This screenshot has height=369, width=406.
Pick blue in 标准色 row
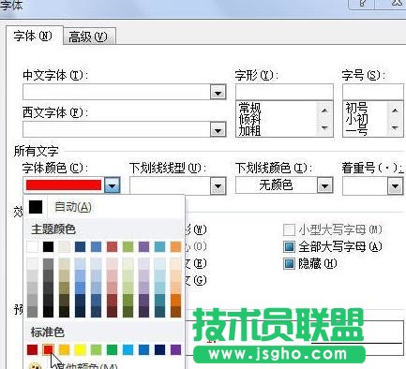click(143, 349)
